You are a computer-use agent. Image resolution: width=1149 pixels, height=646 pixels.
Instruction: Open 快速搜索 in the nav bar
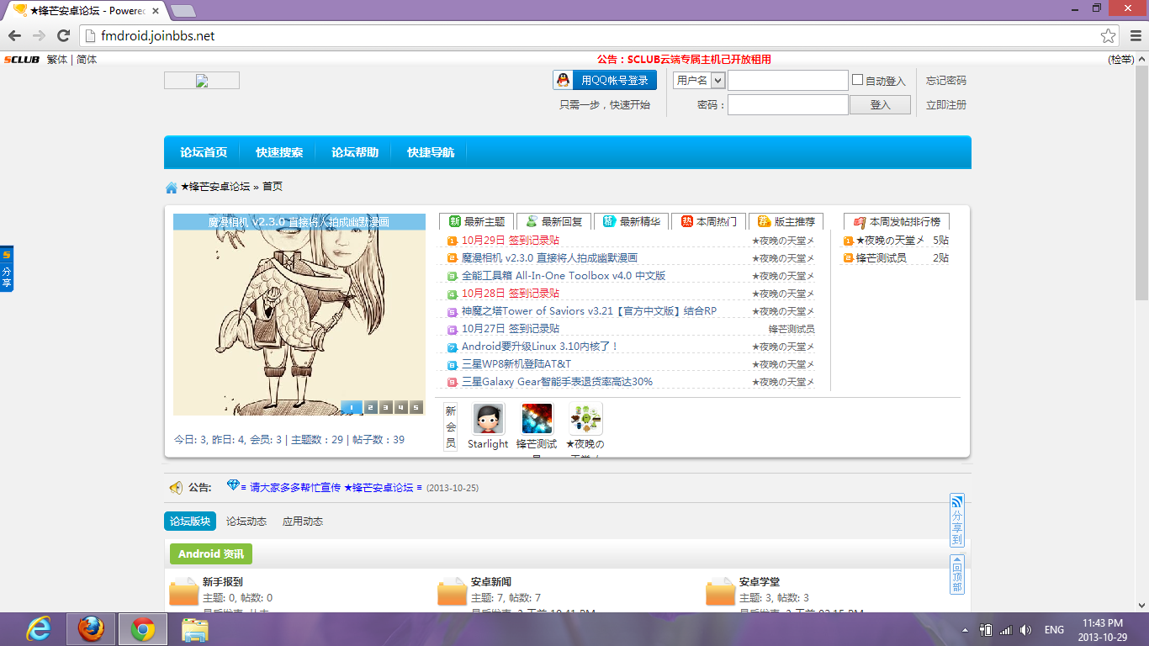point(279,152)
